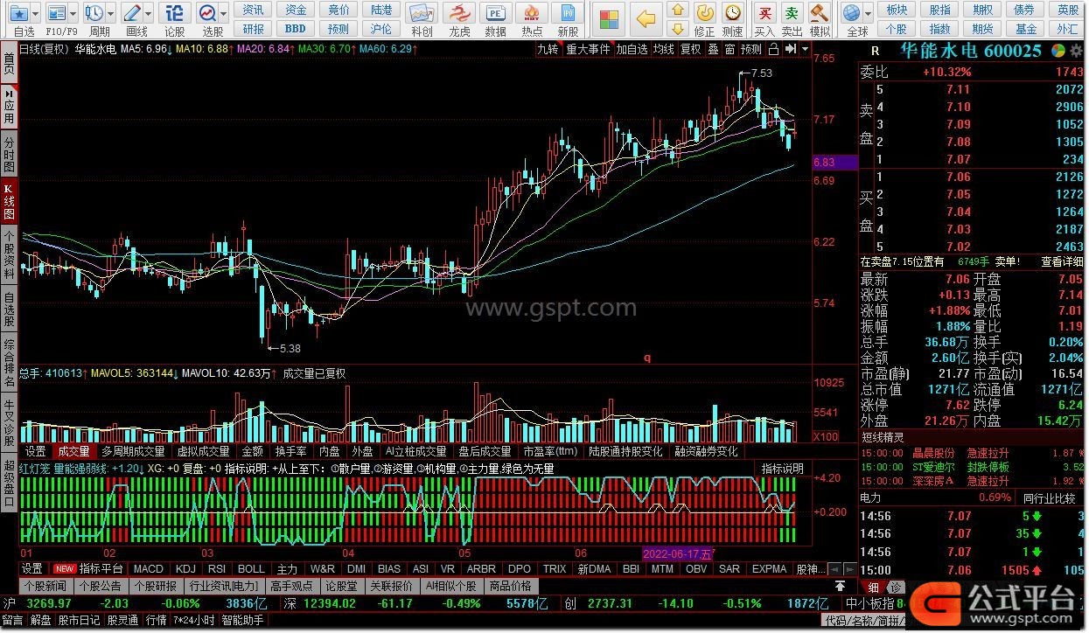
Task: Select the 多周期成交量 tab
Action: [x=133, y=452]
